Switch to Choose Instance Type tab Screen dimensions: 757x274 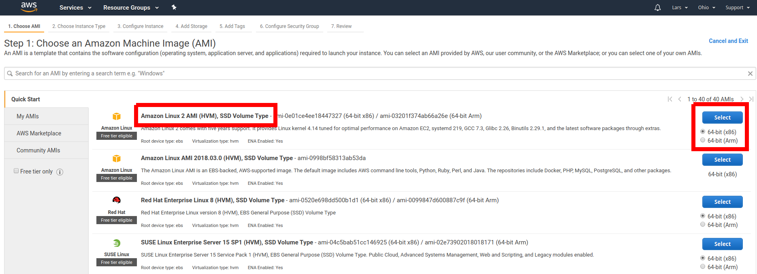pyautogui.click(x=79, y=26)
